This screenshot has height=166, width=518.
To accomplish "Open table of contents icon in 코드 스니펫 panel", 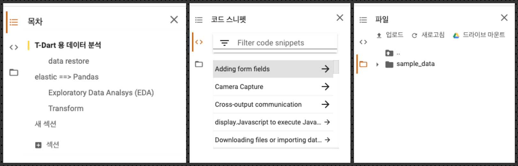I will click(x=199, y=20).
